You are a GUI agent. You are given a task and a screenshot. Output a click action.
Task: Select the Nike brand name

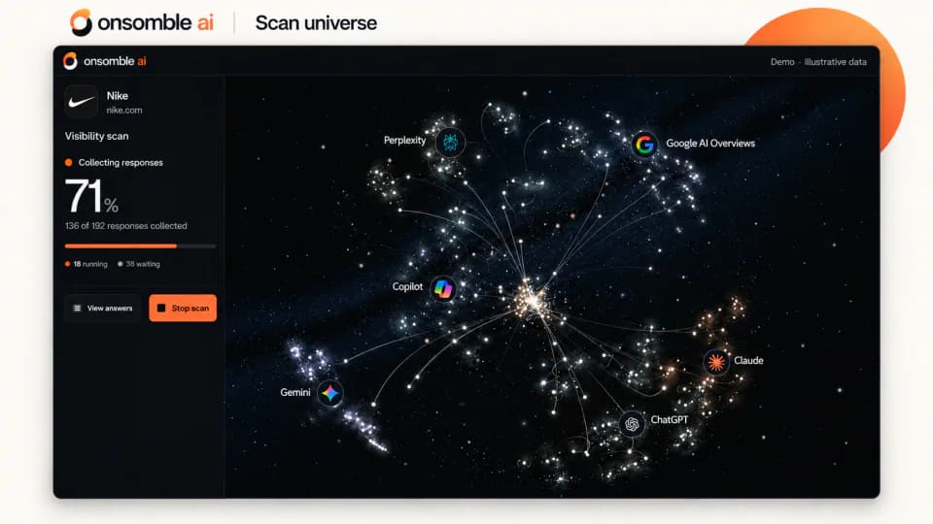[x=118, y=96]
